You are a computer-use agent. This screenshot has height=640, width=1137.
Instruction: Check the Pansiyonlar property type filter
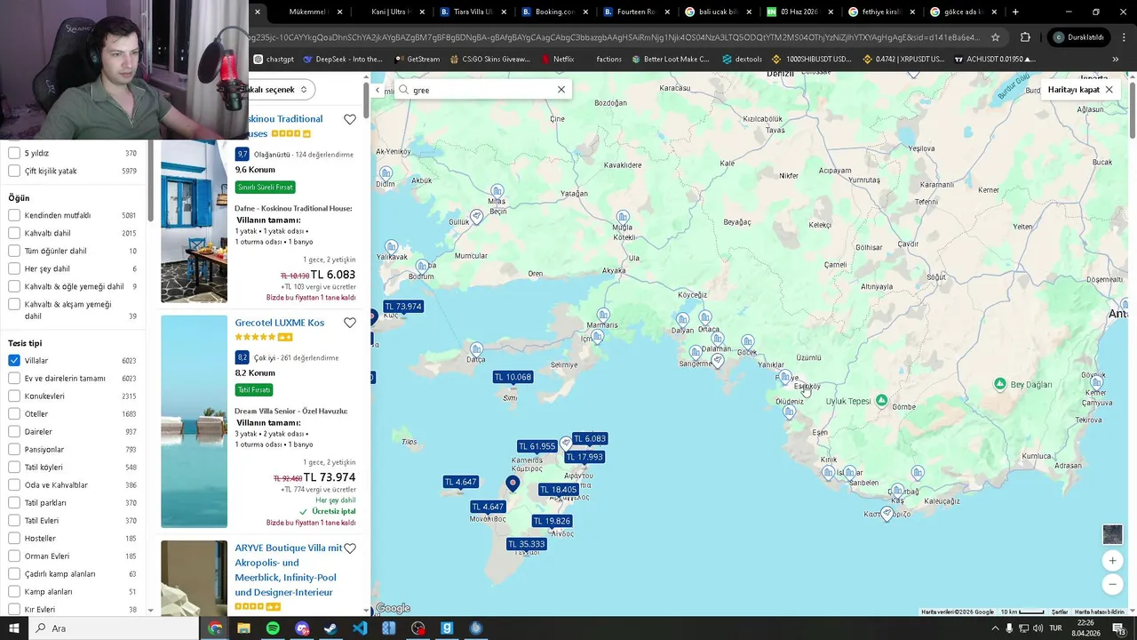click(14, 449)
